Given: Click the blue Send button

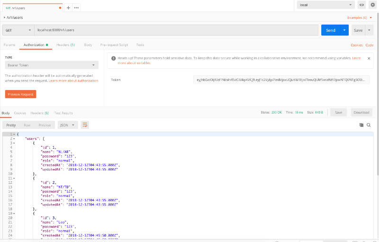Looking at the screenshot, I should (331, 30).
